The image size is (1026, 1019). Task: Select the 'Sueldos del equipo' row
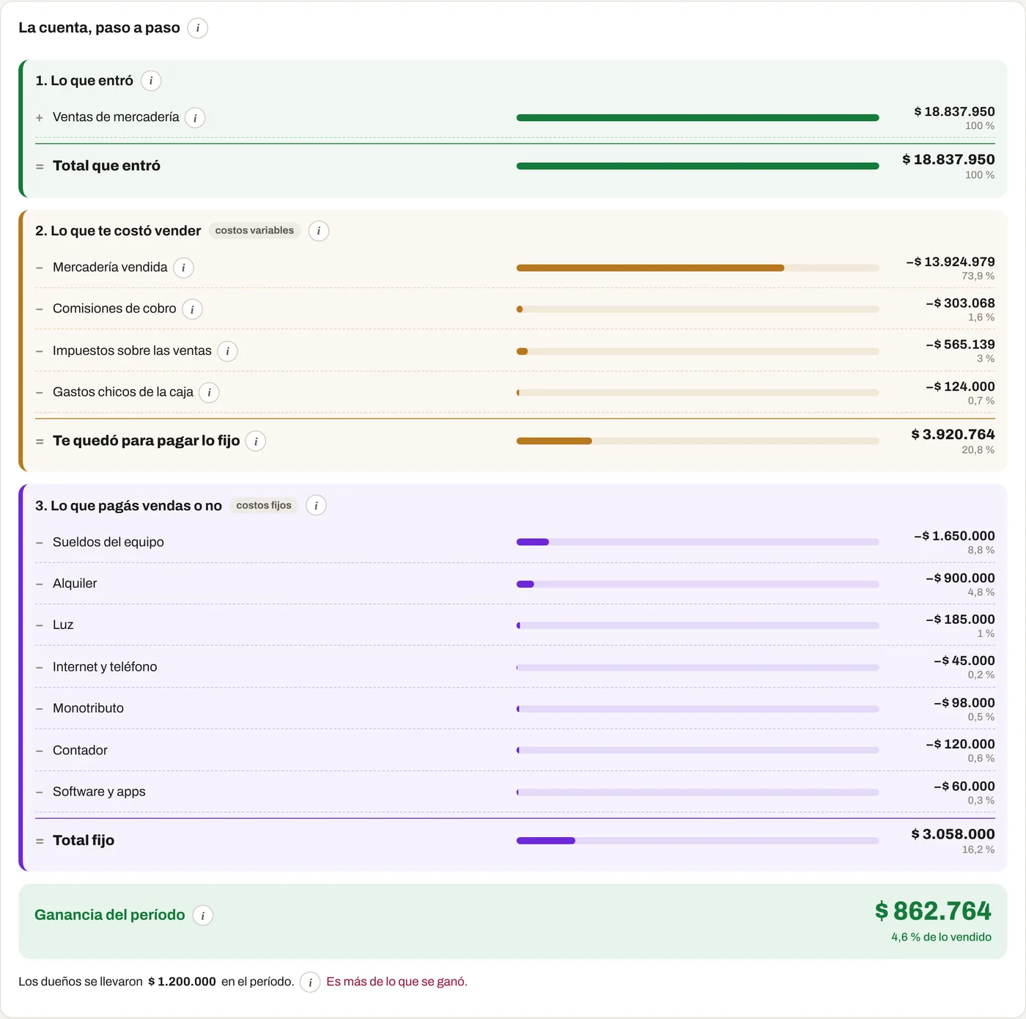(514, 542)
